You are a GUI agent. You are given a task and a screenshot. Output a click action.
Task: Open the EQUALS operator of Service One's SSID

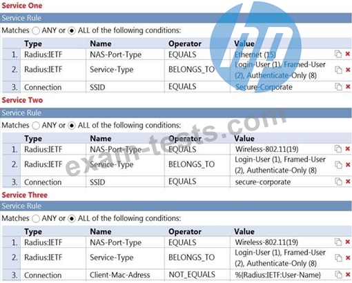pos(182,87)
